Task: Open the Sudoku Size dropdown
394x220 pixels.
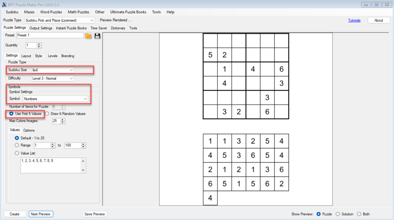Action: click(x=52, y=70)
